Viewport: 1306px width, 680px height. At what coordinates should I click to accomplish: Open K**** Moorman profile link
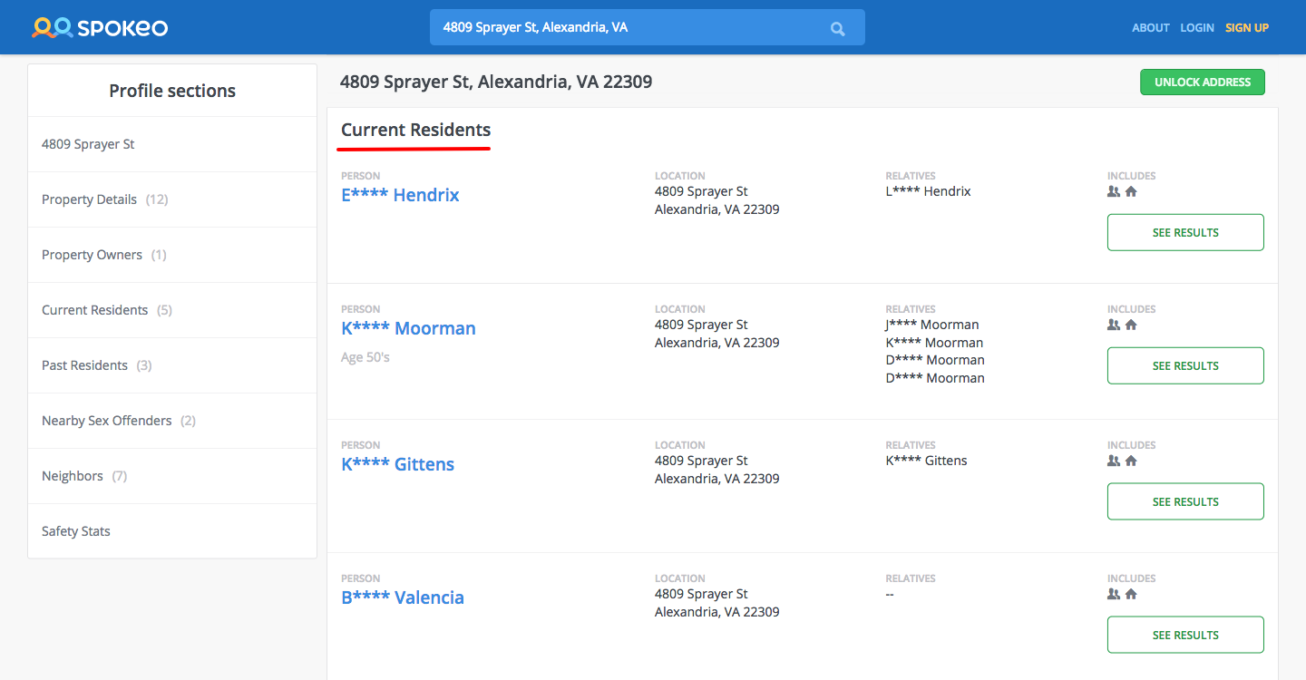coord(408,328)
